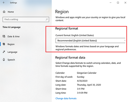This screenshot has height=102, width=129.
Task: Open Language settings page
Action: coord(12,52)
